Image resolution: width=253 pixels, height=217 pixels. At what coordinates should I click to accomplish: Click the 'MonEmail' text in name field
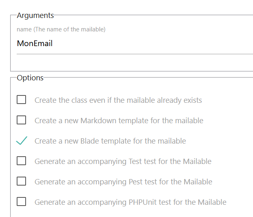pyautogui.click(x=35, y=43)
